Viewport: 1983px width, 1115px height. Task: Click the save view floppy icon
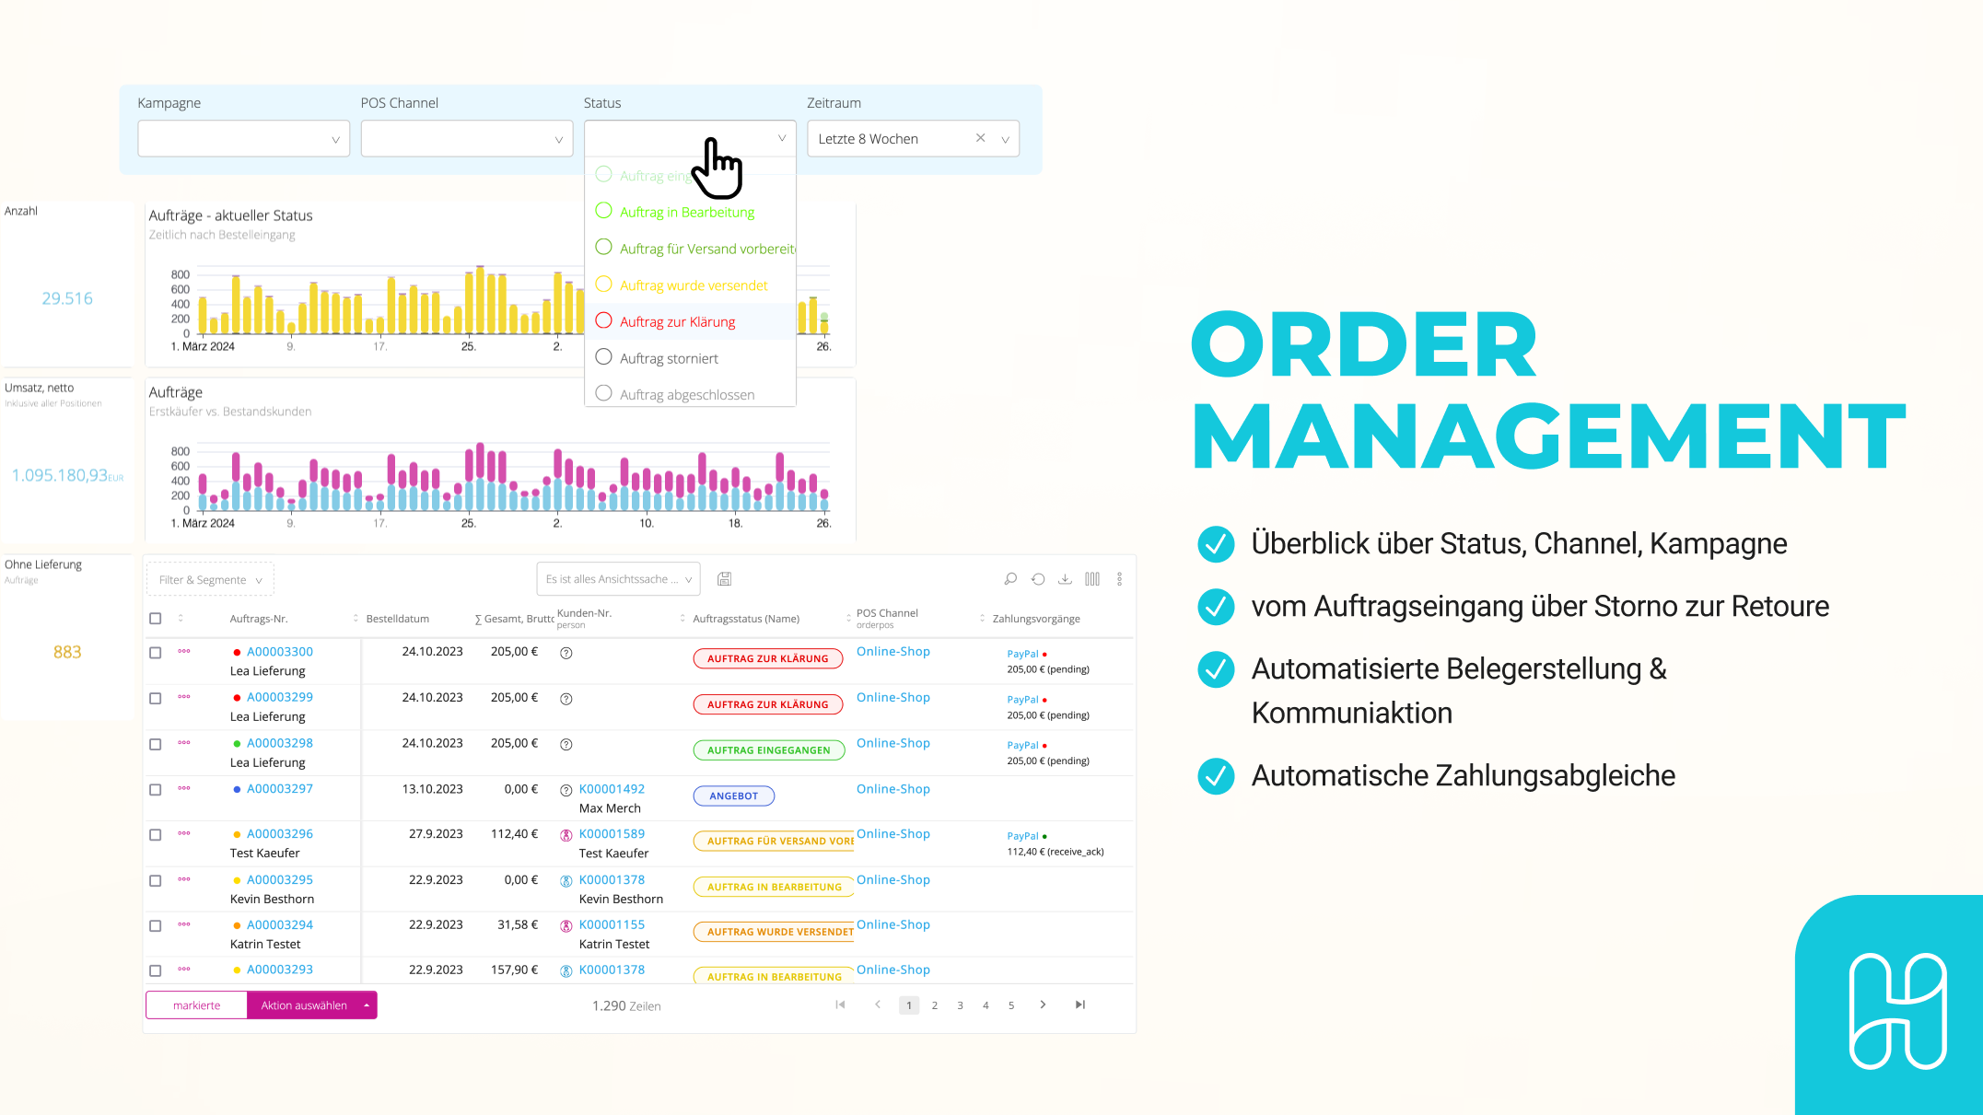tap(725, 579)
